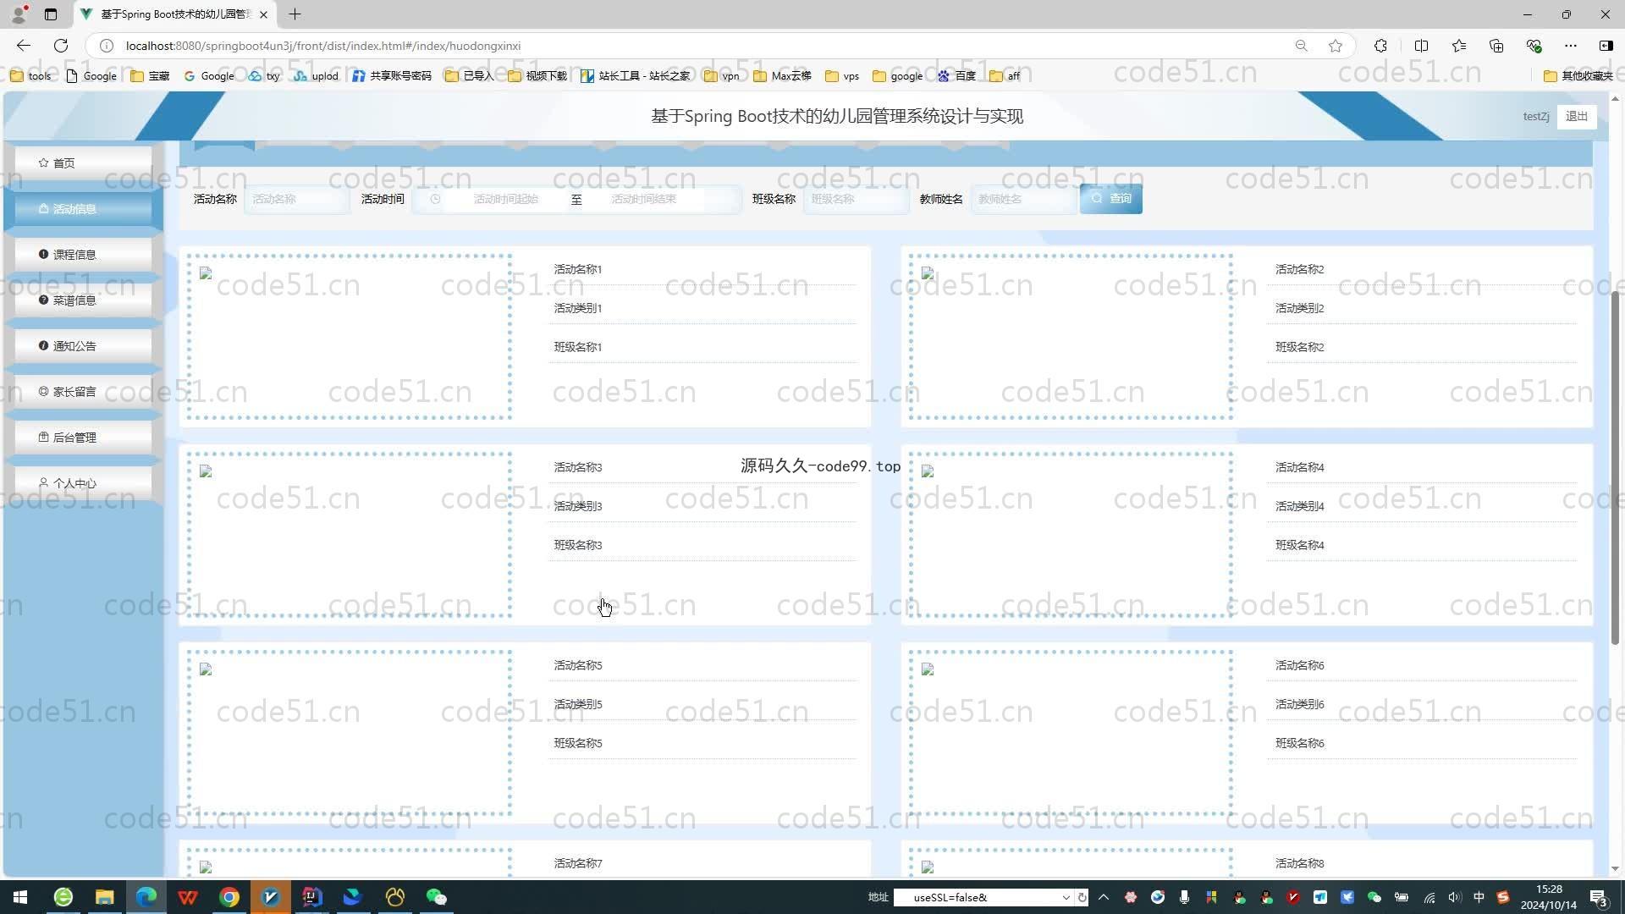The height and width of the screenshot is (914, 1625).
Task: Open Google Chrome from taskbar
Action: coord(229,897)
